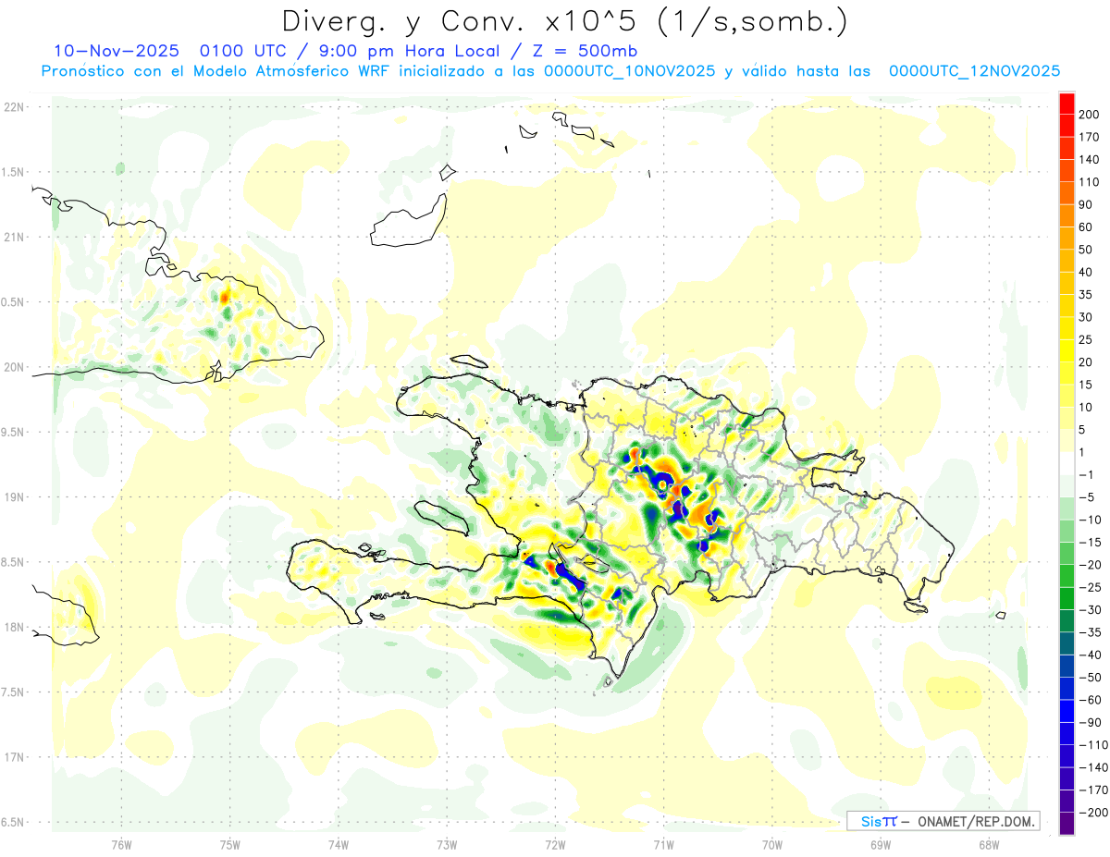Click the SisPI ONAMET/REP.DOM. watermark box

click(943, 821)
